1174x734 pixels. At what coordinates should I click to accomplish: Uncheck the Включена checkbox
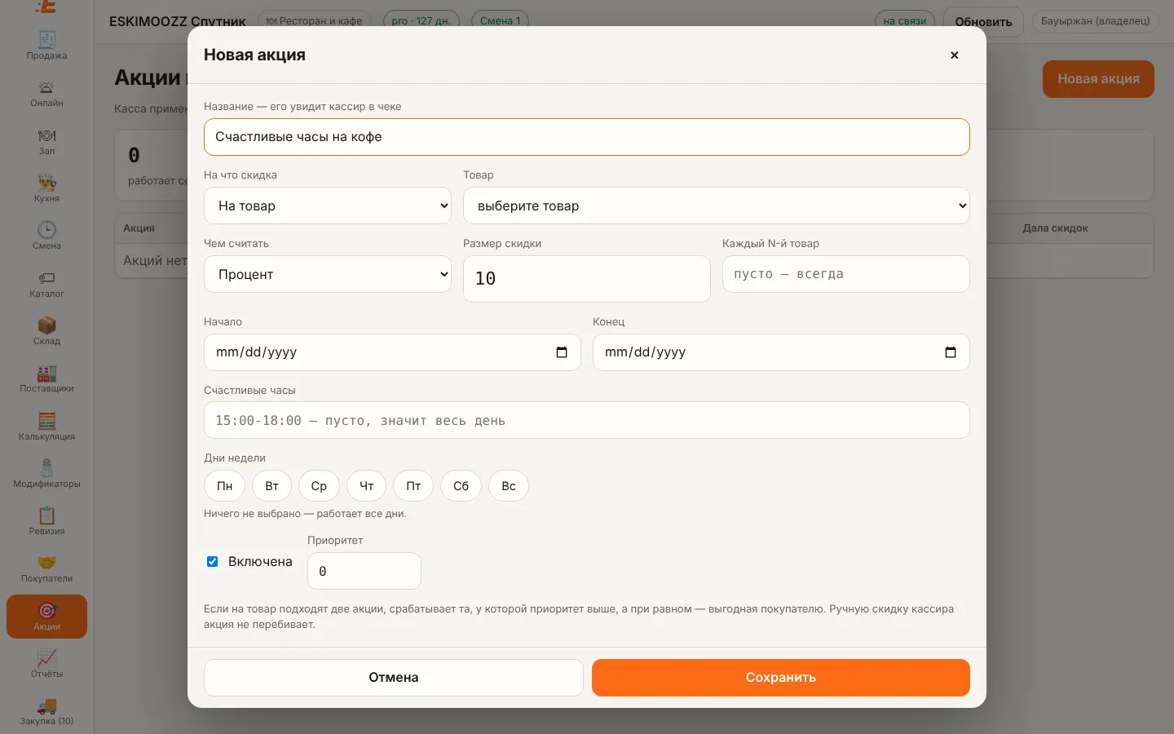[212, 561]
